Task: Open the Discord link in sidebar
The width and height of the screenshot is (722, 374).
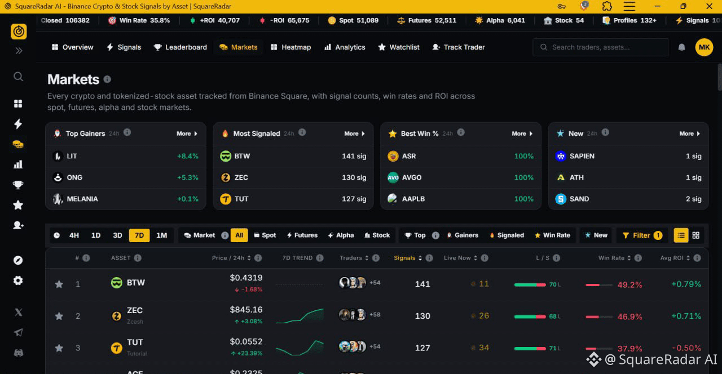Action: click(x=18, y=353)
